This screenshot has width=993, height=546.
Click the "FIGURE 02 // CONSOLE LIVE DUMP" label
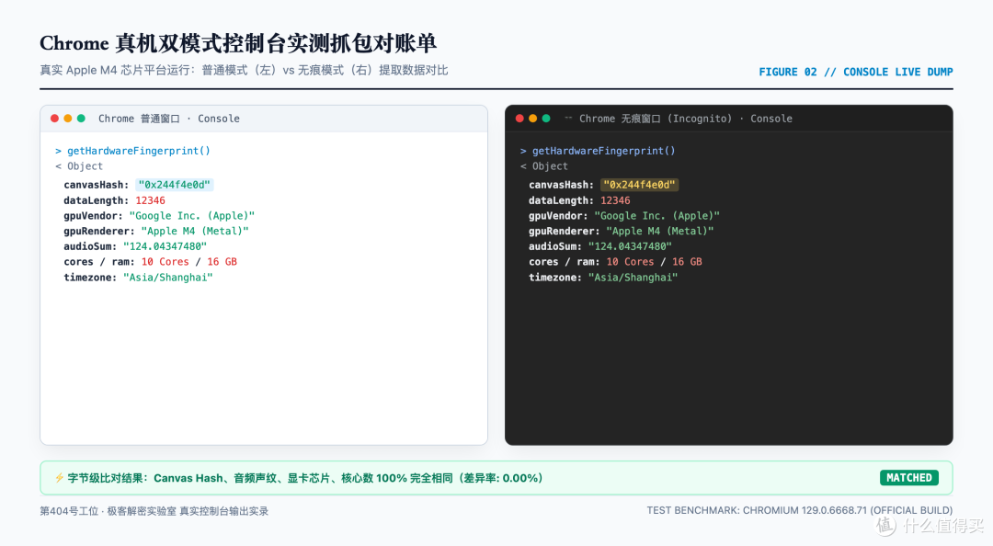856,72
